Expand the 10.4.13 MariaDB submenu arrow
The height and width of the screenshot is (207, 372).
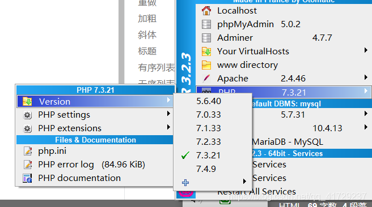pyautogui.click(x=366, y=127)
